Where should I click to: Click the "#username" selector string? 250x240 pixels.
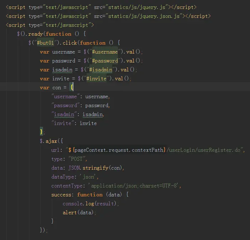pos(105,52)
